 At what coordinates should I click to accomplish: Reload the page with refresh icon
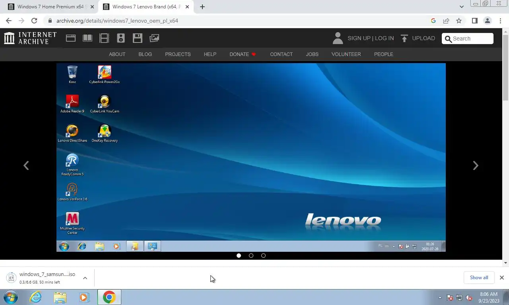(x=34, y=21)
